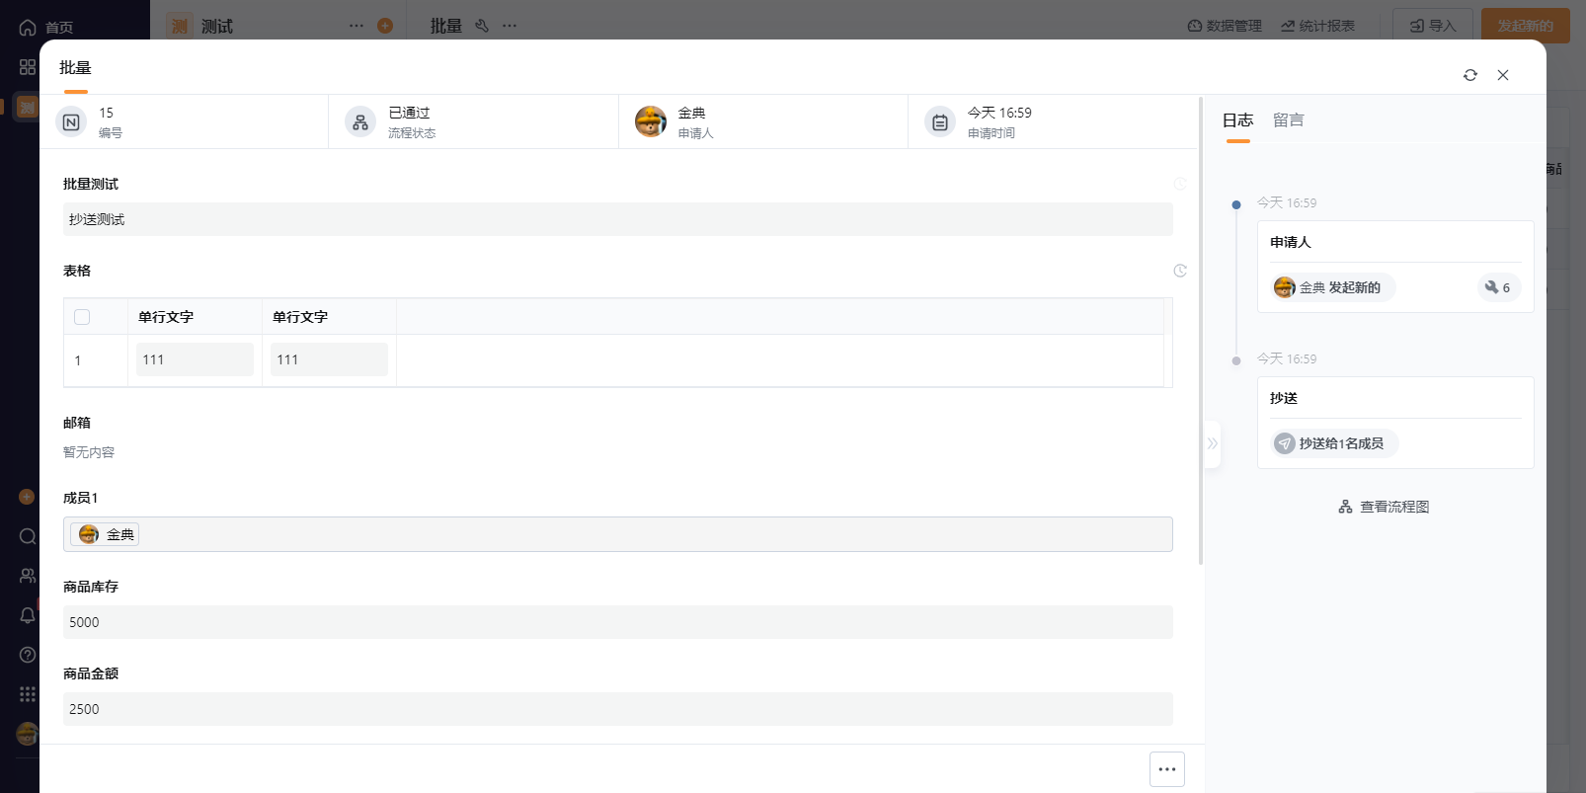Open notifications bell in sidebar
This screenshot has height=793, width=1586.
(28, 615)
